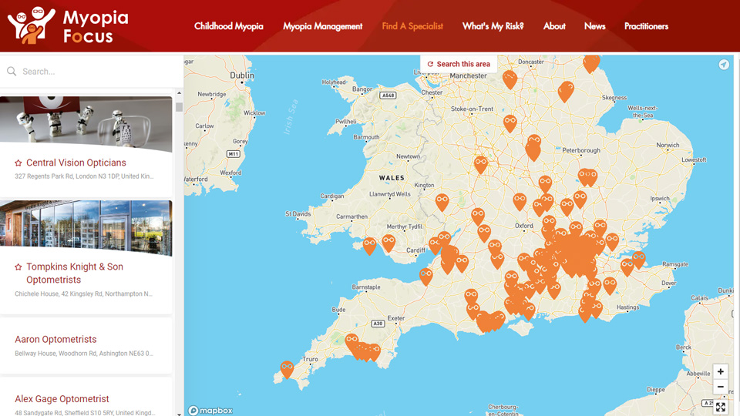
Task: Zoom out the map with minus button
Action: coord(721,387)
